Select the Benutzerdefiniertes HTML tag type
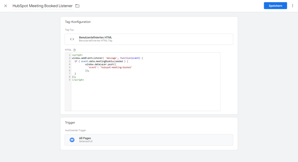Viewport: 298px width, 162px height. pos(149,39)
